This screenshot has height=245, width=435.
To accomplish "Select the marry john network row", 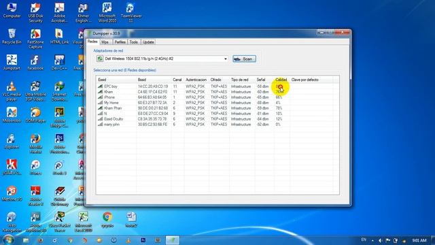I will 217,125.
